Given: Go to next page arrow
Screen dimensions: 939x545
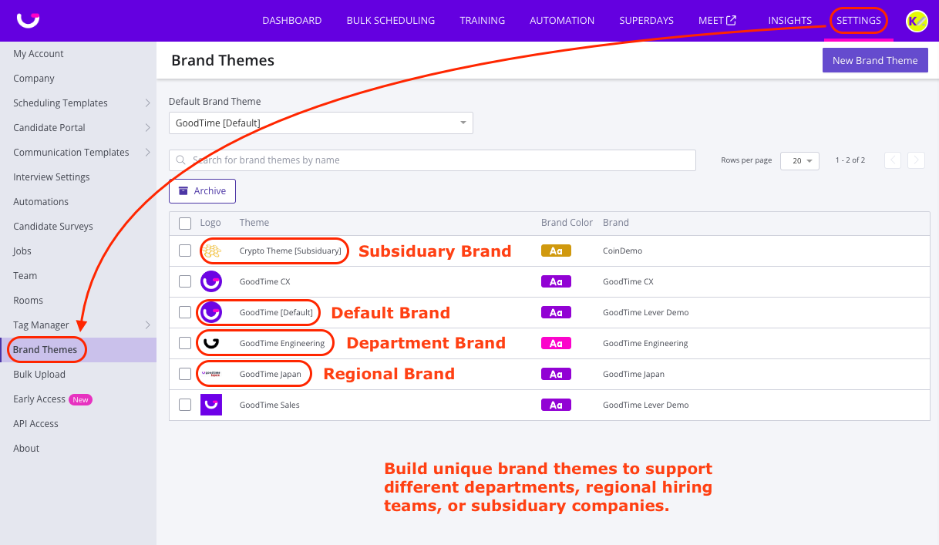Looking at the screenshot, I should tap(916, 160).
